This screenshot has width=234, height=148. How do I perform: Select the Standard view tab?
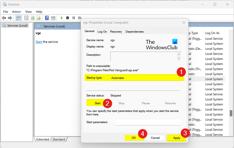(x=59, y=139)
